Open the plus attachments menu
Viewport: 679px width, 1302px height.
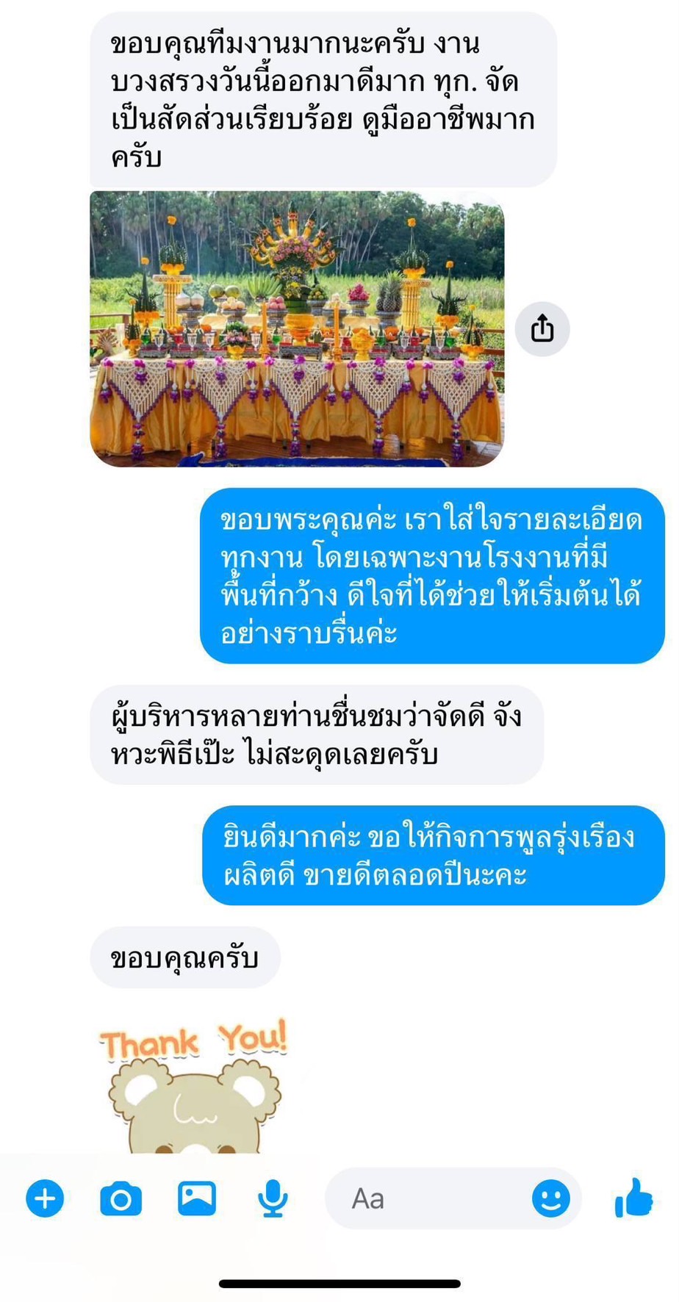[45, 1198]
